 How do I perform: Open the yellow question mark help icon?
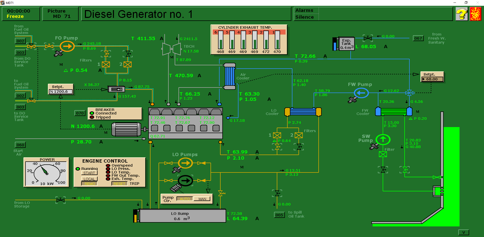[462, 14]
